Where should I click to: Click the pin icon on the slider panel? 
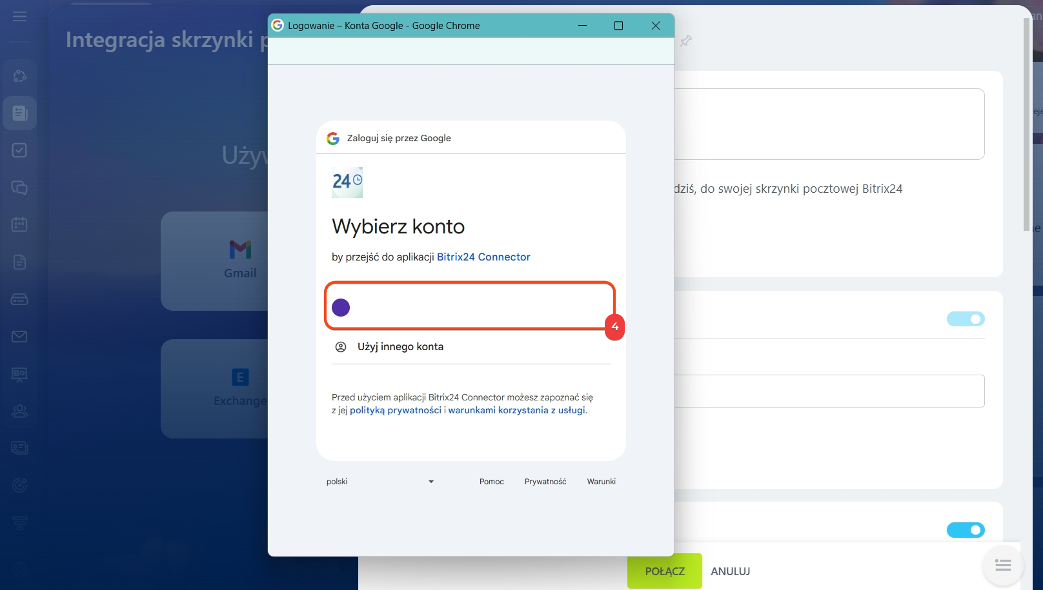685,41
